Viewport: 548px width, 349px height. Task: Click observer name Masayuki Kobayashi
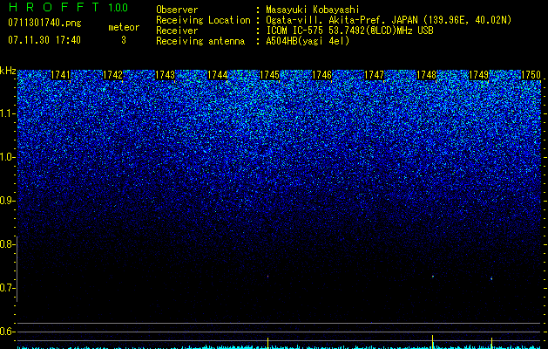[313, 10]
